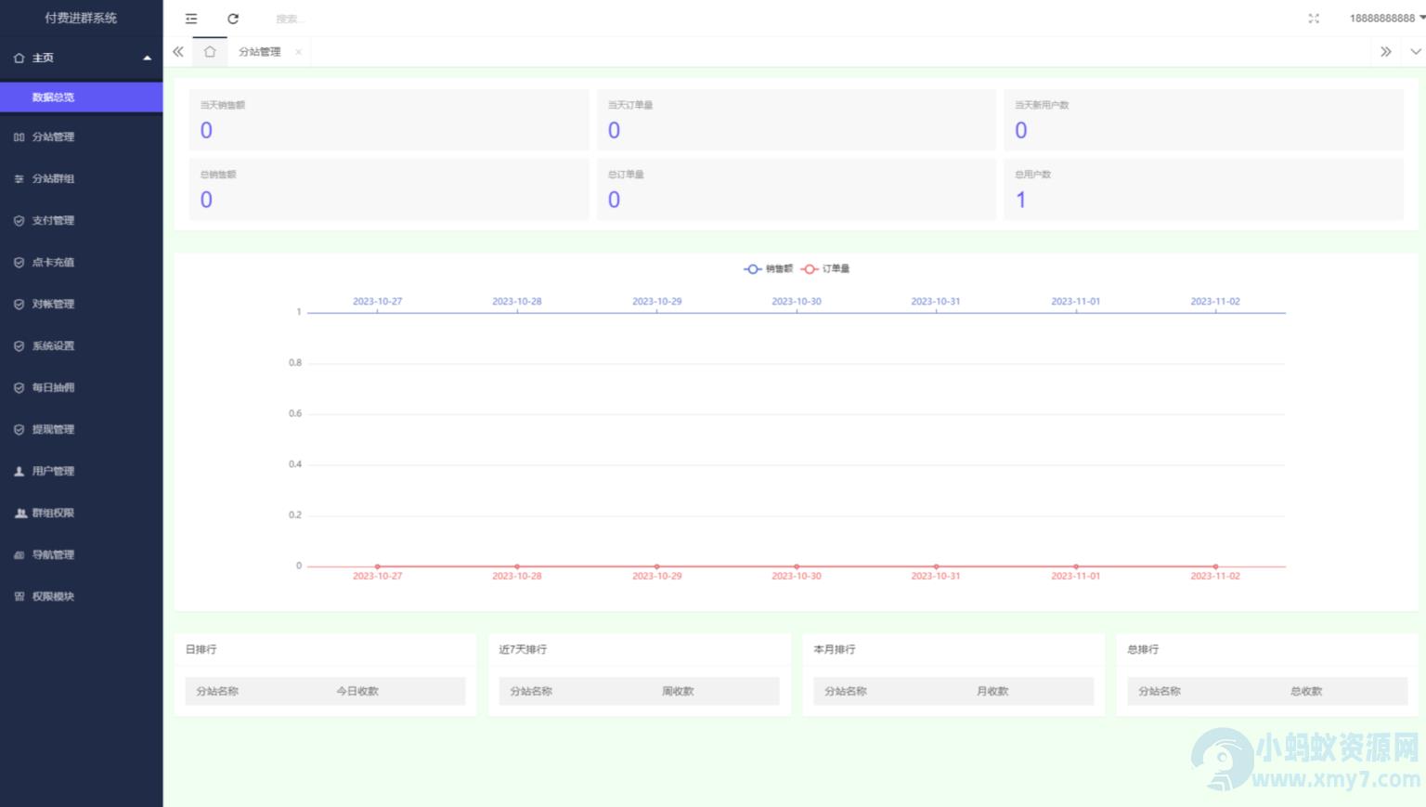The image size is (1426, 807).
Task: Close the 分站管理 tab with its x
Action: coord(298,52)
